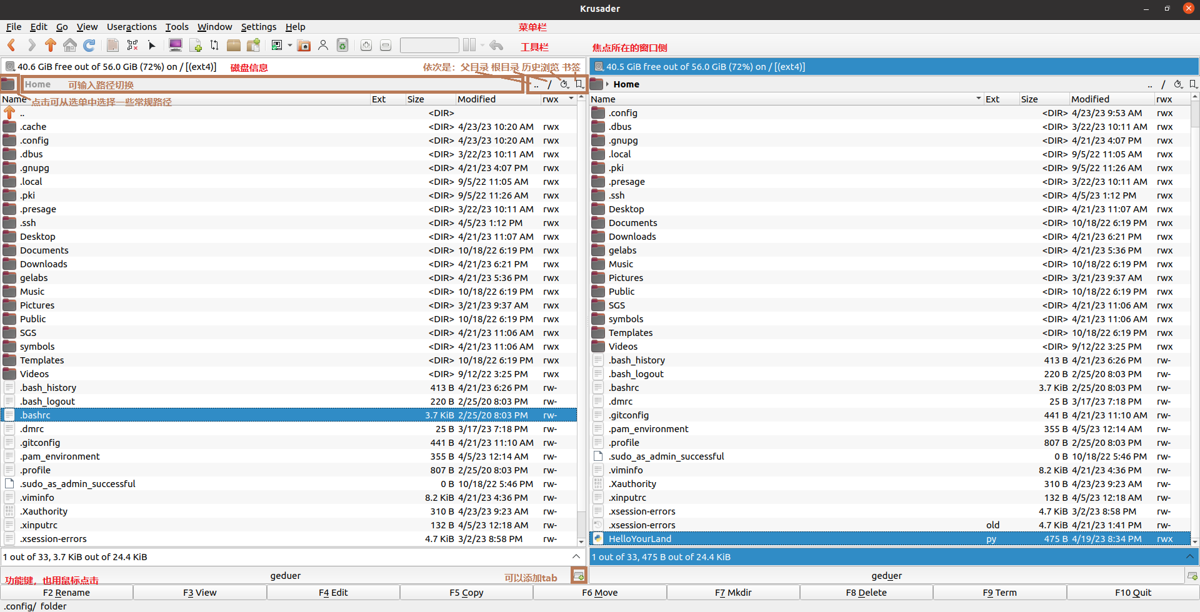Click the black play-arrow run icon
Viewport: 1200px width, 612px height.
pos(151,45)
